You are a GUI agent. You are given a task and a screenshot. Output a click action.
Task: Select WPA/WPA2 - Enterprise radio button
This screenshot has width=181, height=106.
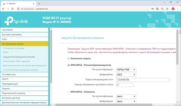[68, 92]
